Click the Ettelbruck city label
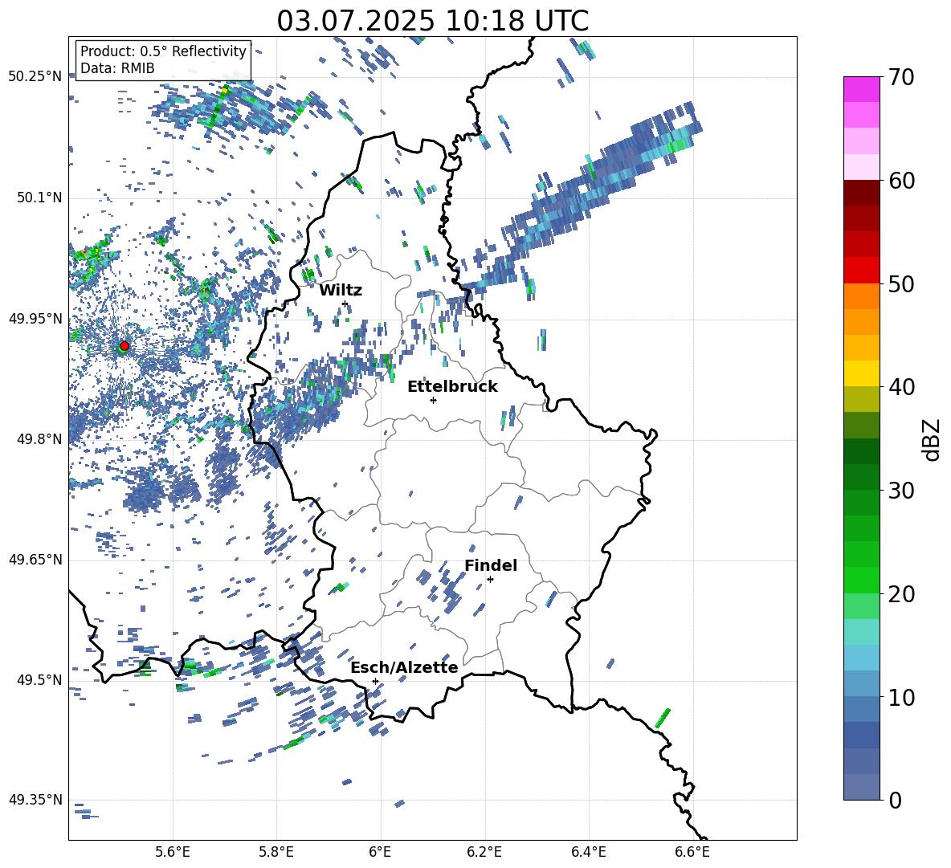The width and height of the screenshot is (951, 868). tap(452, 387)
